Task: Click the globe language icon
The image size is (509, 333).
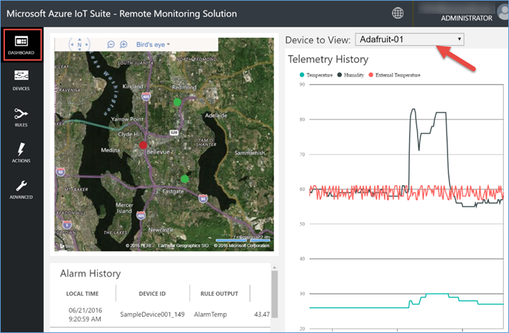Action: click(398, 12)
